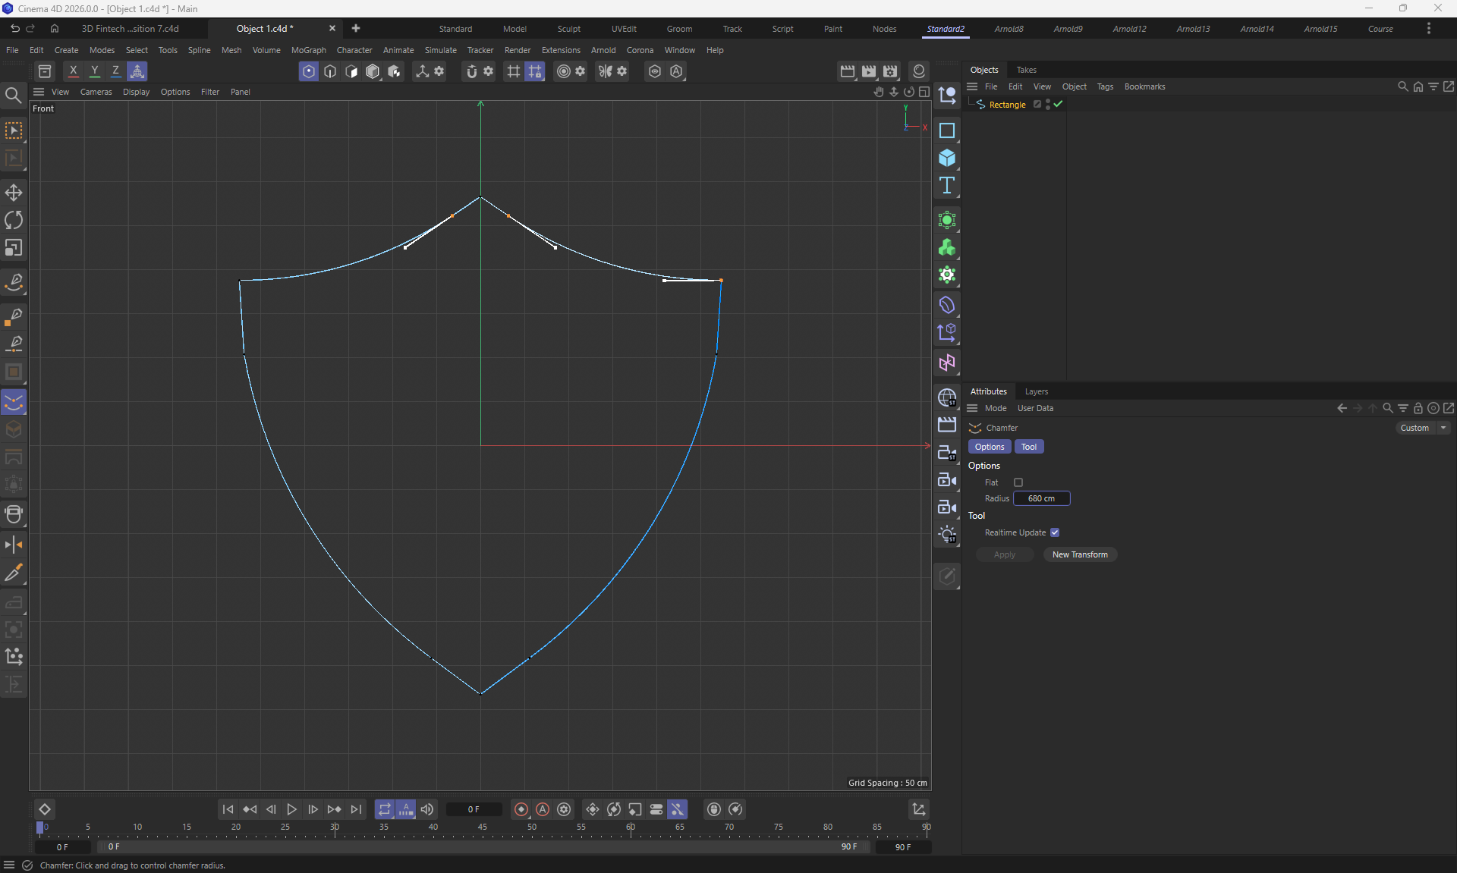Open the Cameras viewport menu

tap(96, 92)
